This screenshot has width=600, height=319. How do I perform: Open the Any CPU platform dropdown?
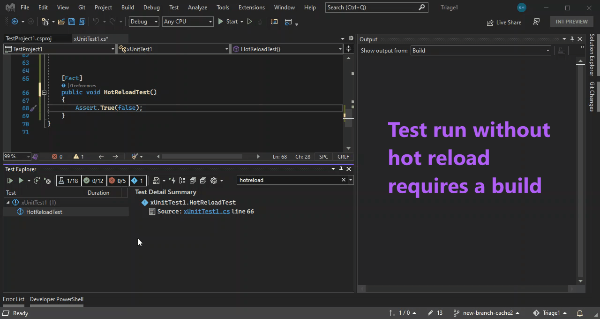click(x=187, y=22)
